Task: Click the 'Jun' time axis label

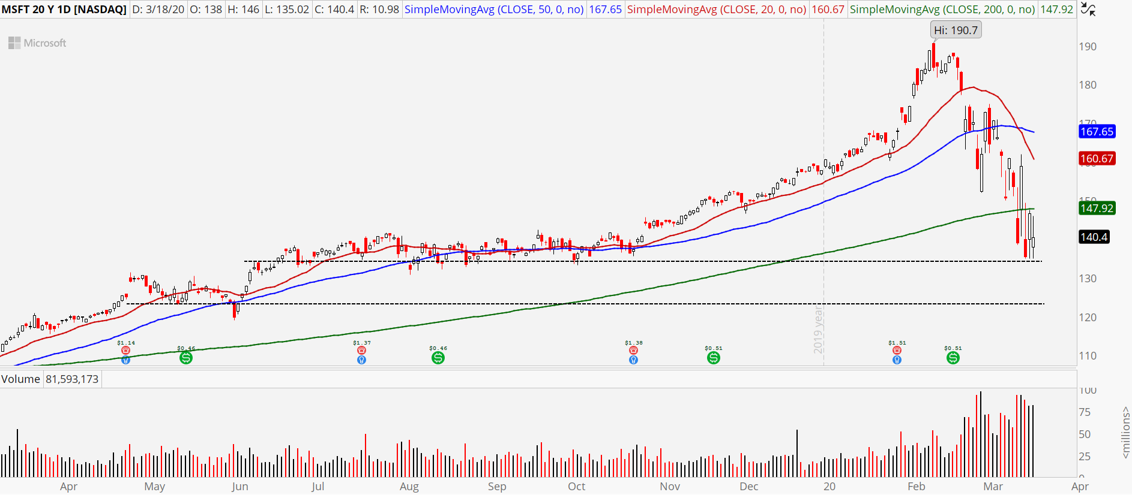Action: pos(239,487)
